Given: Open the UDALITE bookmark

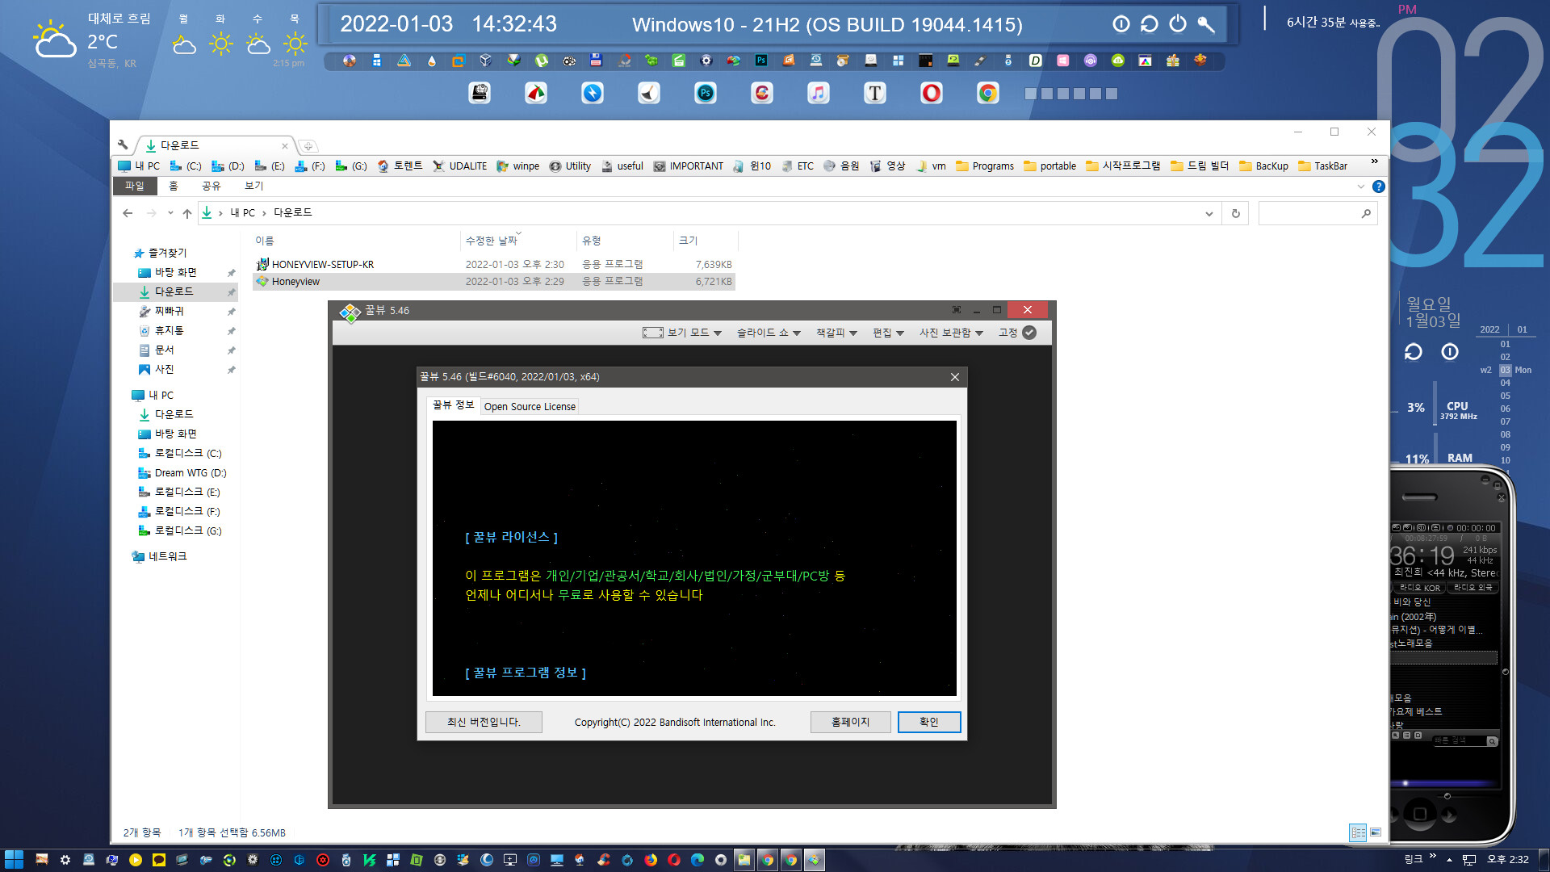Looking at the screenshot, I should click(459, 166).
